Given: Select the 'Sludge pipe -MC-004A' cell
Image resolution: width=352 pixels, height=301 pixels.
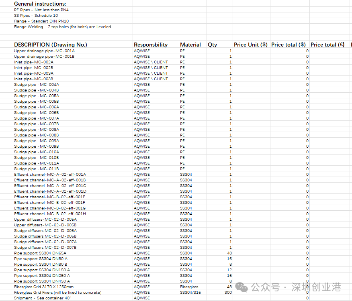Looking at the screenshot, I should [73, 84].
